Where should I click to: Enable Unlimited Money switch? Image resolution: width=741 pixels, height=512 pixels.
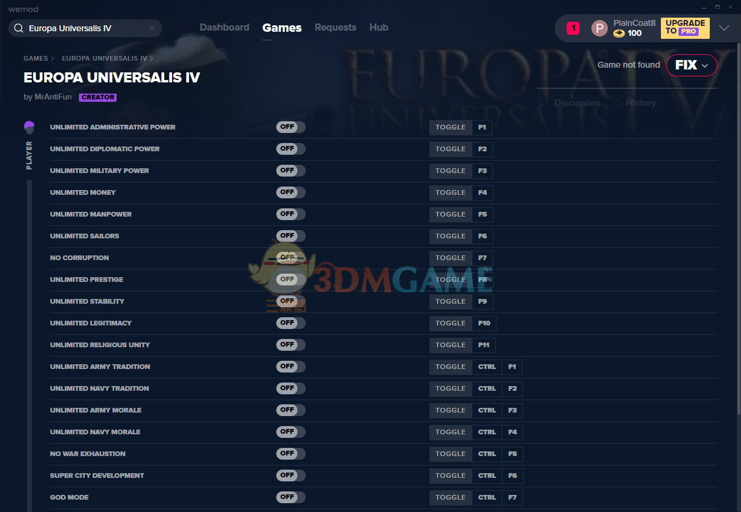tap(291, 192)
